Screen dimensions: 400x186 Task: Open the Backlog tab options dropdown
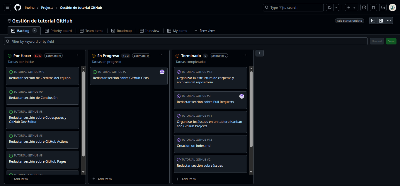(35, 30)
